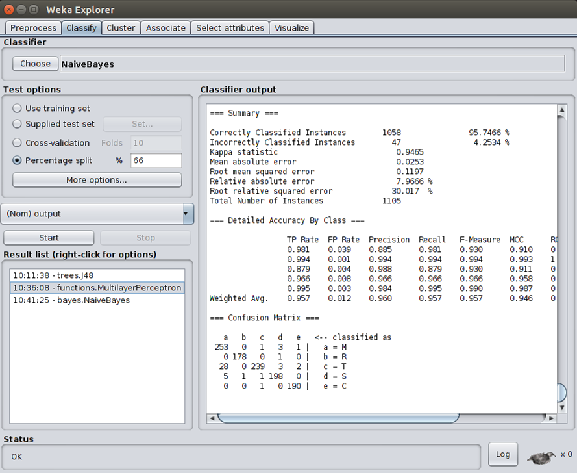
Task: Click the disabled Stop button
Action: pyautogui.click(x=145, y=238)
